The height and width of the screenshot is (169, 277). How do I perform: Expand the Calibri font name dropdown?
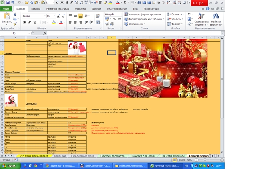tap(45, 16)
